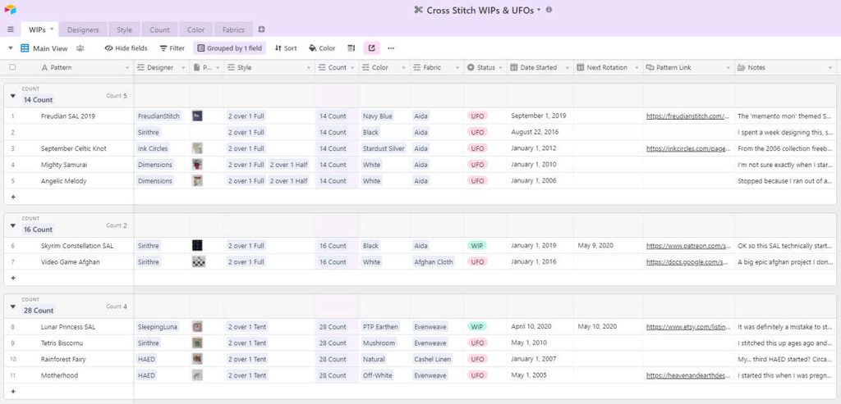
Task: Click the Pattern Link field header icon
Action: point(650,67)
